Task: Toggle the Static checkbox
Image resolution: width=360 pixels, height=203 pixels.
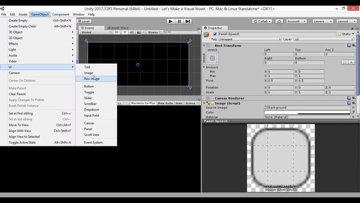Action: coord(339,34)
